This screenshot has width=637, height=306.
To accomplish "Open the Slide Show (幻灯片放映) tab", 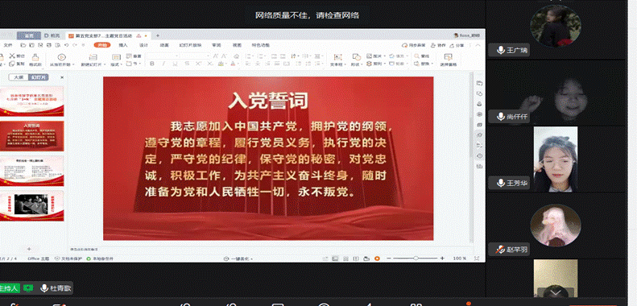I will coord(190,45).
